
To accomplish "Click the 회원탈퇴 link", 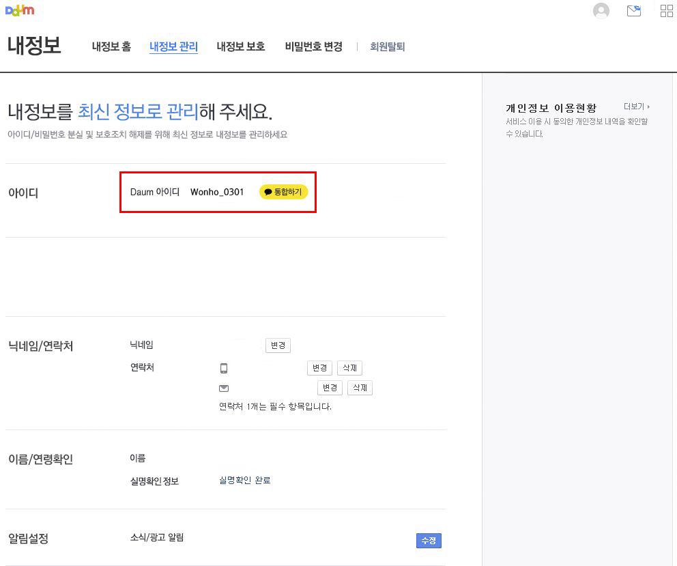I will [x=387, y=46].
